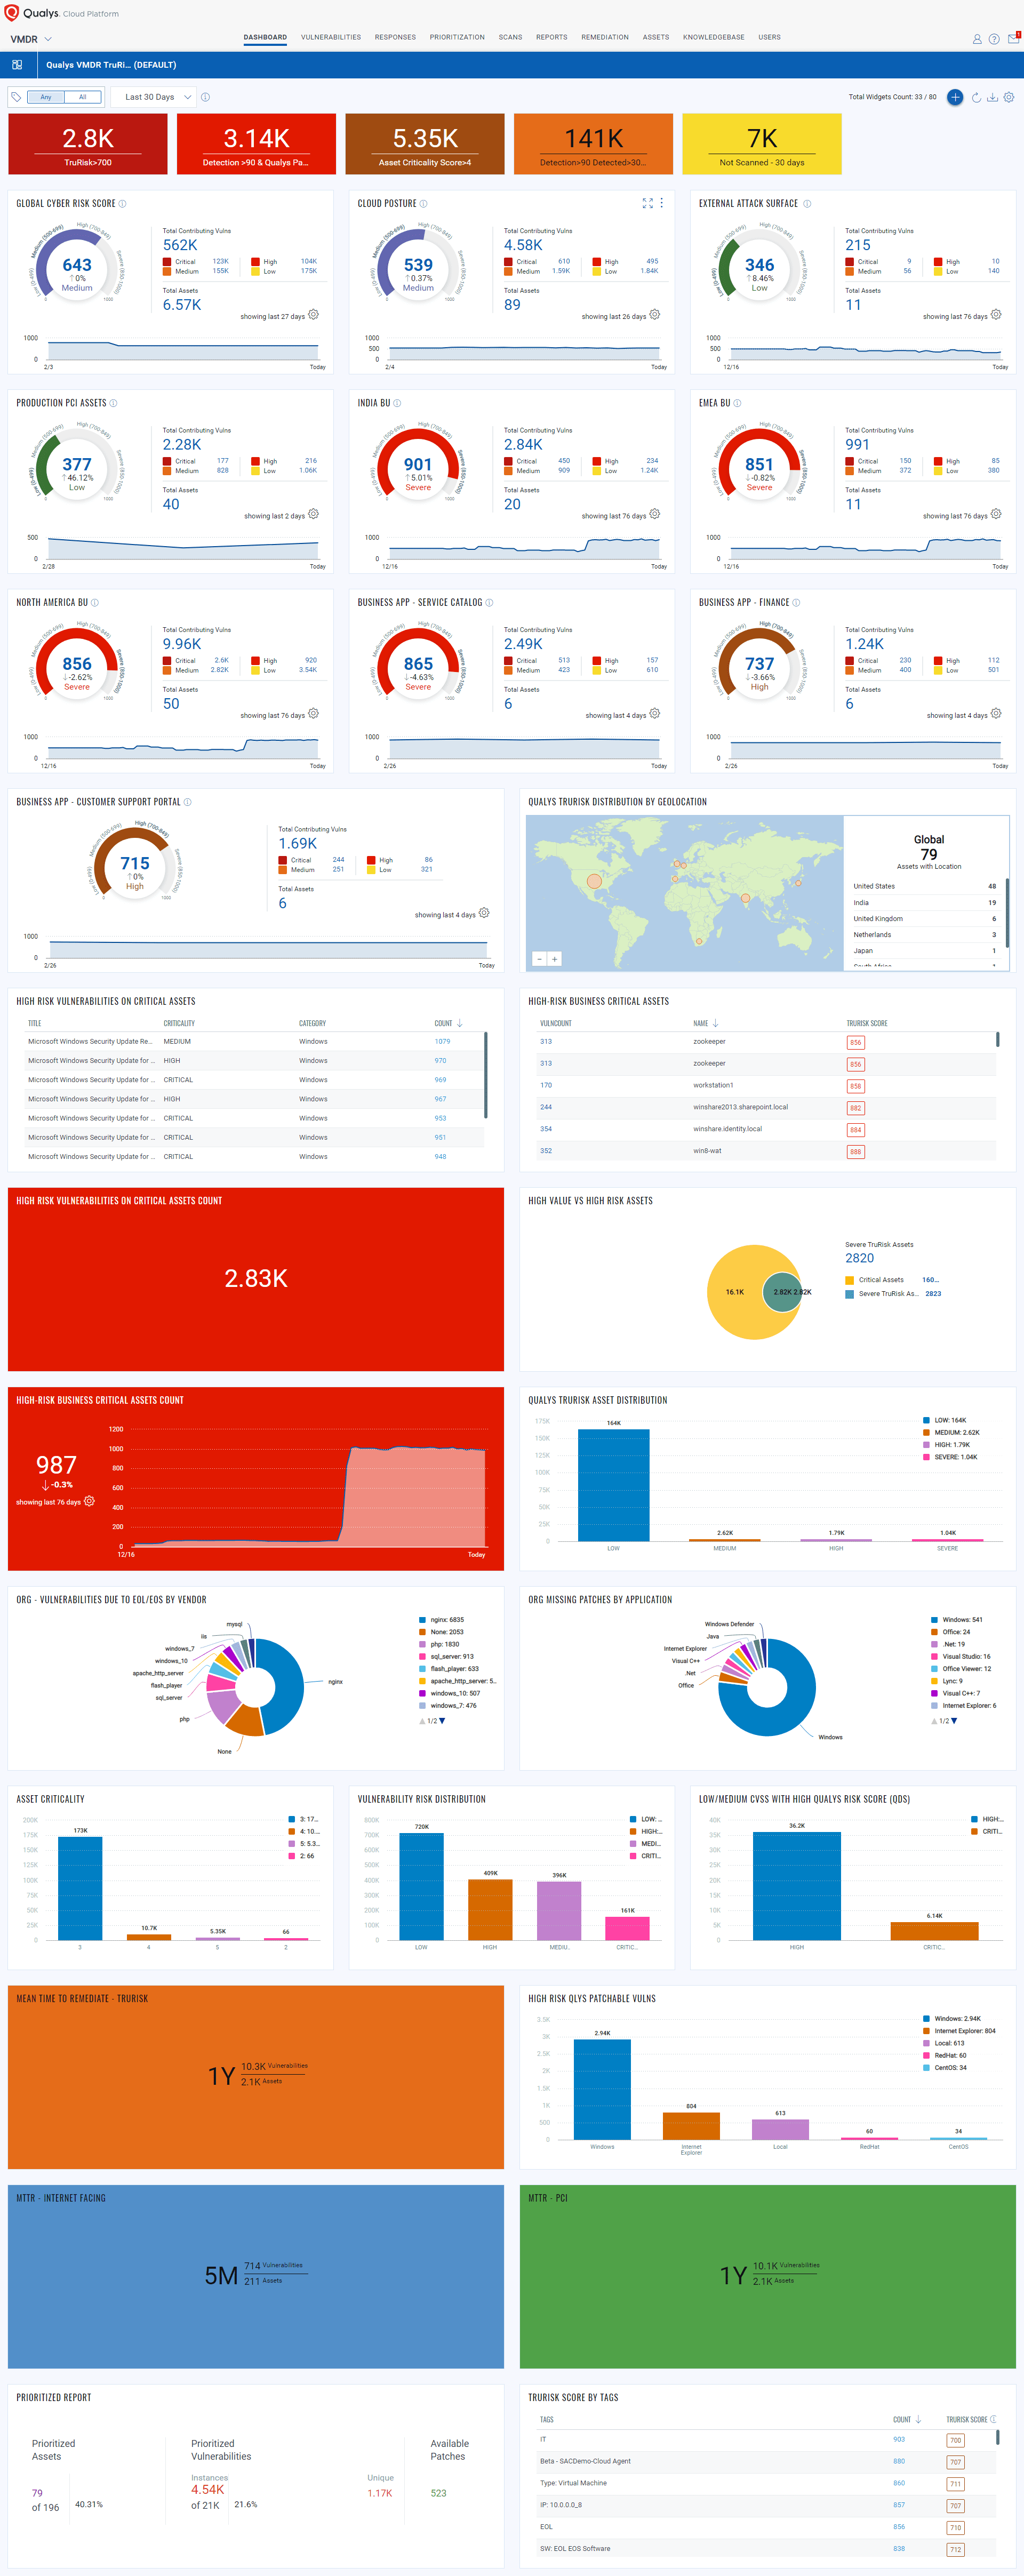Add a new widget with plus button
The image size is (1024, 2576).
[x=955, y=97]
